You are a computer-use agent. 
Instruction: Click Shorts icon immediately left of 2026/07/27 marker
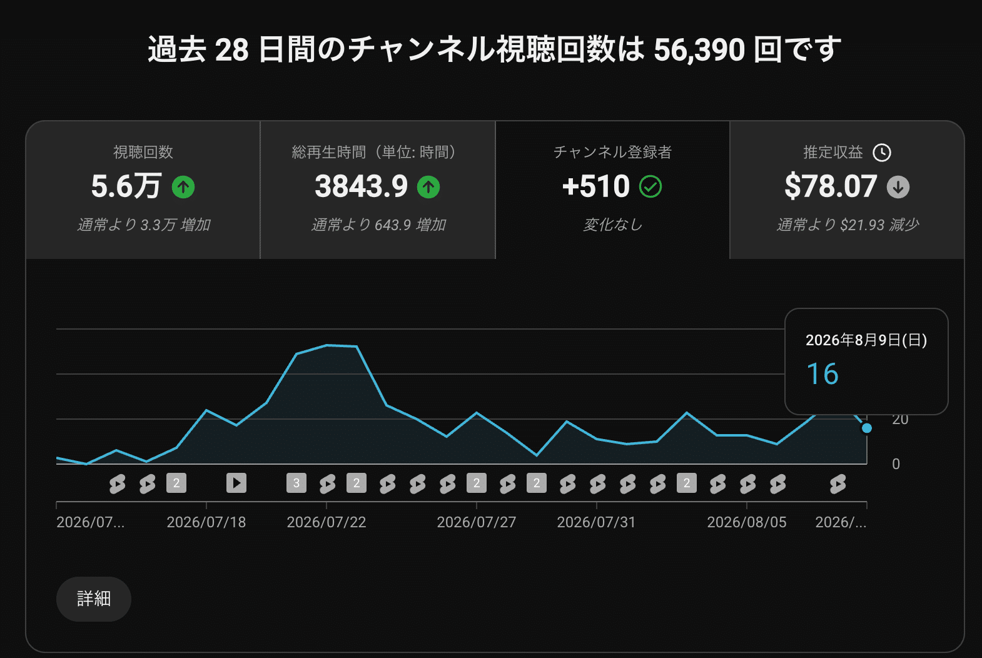(447, 483)
